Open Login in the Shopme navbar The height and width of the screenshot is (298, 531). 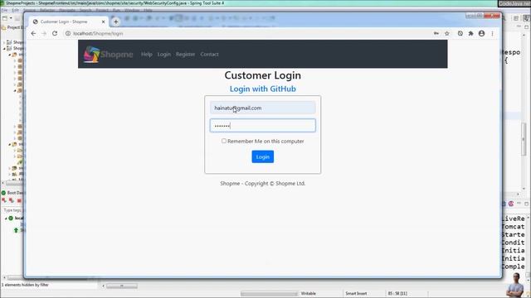pos(164,54)
